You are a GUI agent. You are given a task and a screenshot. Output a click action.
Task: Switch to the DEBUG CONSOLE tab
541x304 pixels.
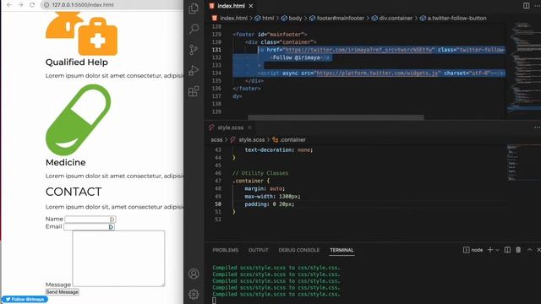pos(298,250)
